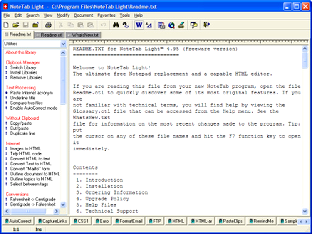The height and width of the screenshot is (234, 312).
Task: Run the Underline title clip
Action: pyautogui.click(x=22, y=98)
